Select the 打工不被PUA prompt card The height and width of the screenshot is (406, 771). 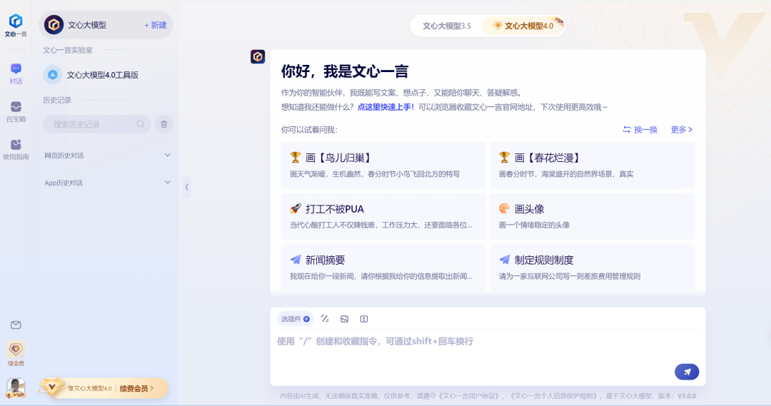[383, 216]
